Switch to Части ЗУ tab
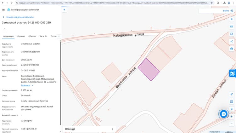 coord(43,36)
